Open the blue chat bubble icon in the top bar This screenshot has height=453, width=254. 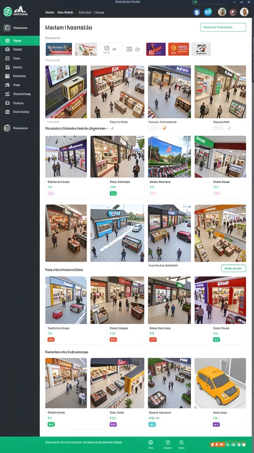tap(208, 12)
